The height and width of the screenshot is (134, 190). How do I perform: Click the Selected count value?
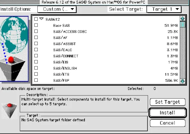coord(155,89)
